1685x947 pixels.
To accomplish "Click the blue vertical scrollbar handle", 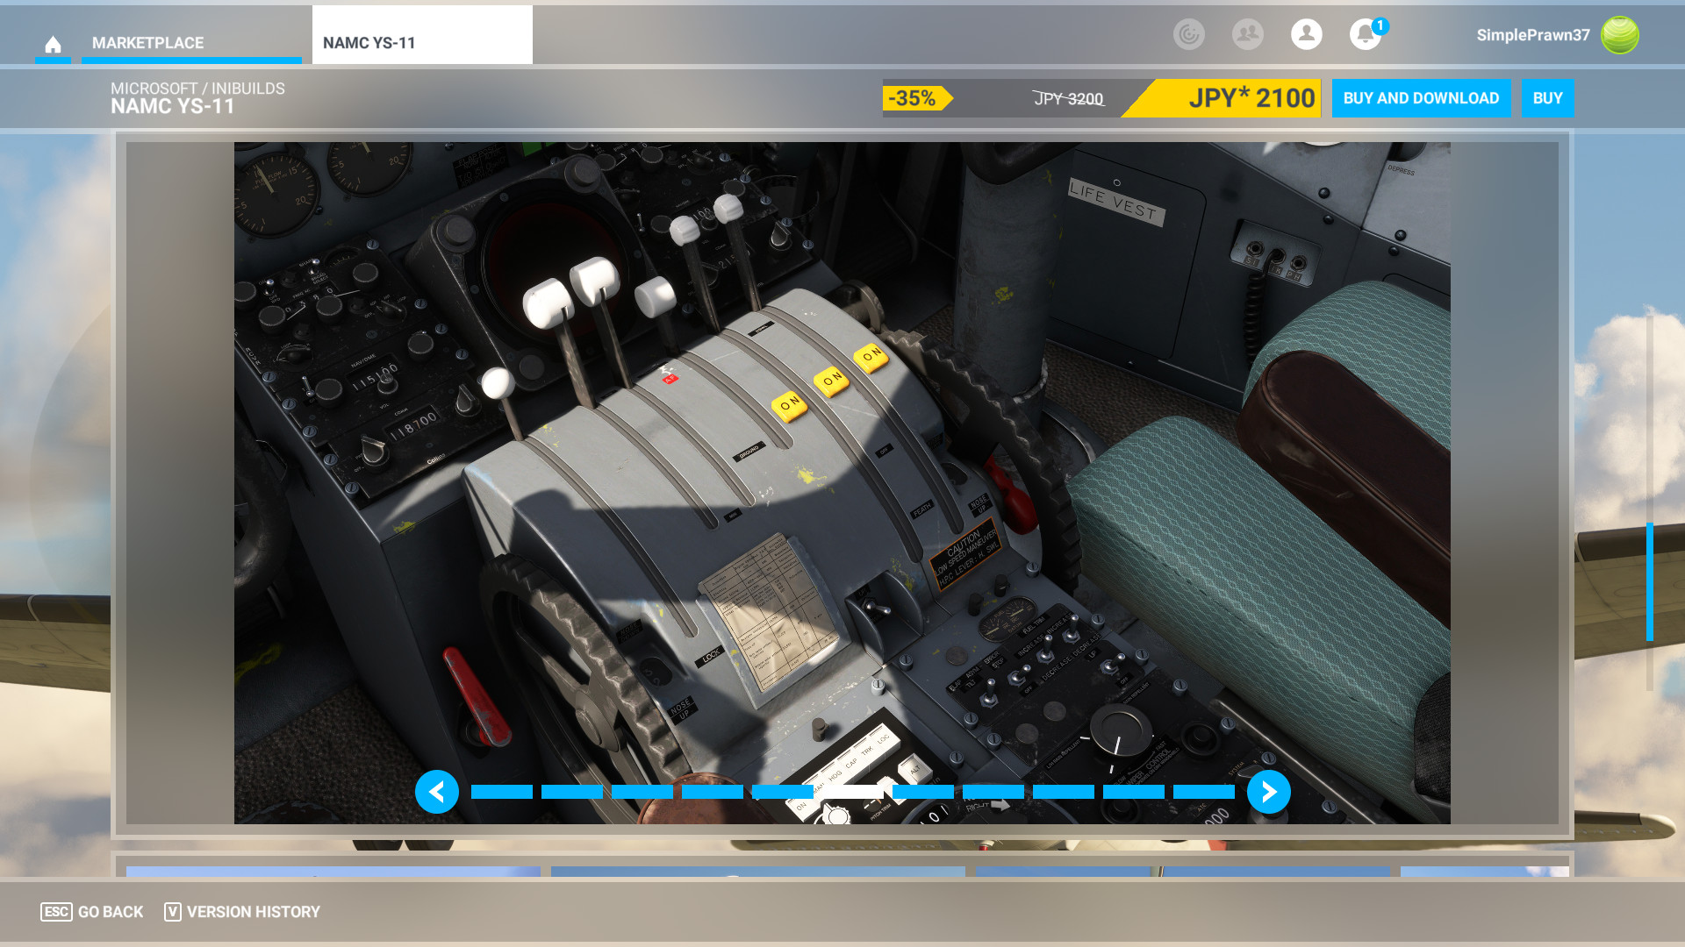I will (1649, 581).
